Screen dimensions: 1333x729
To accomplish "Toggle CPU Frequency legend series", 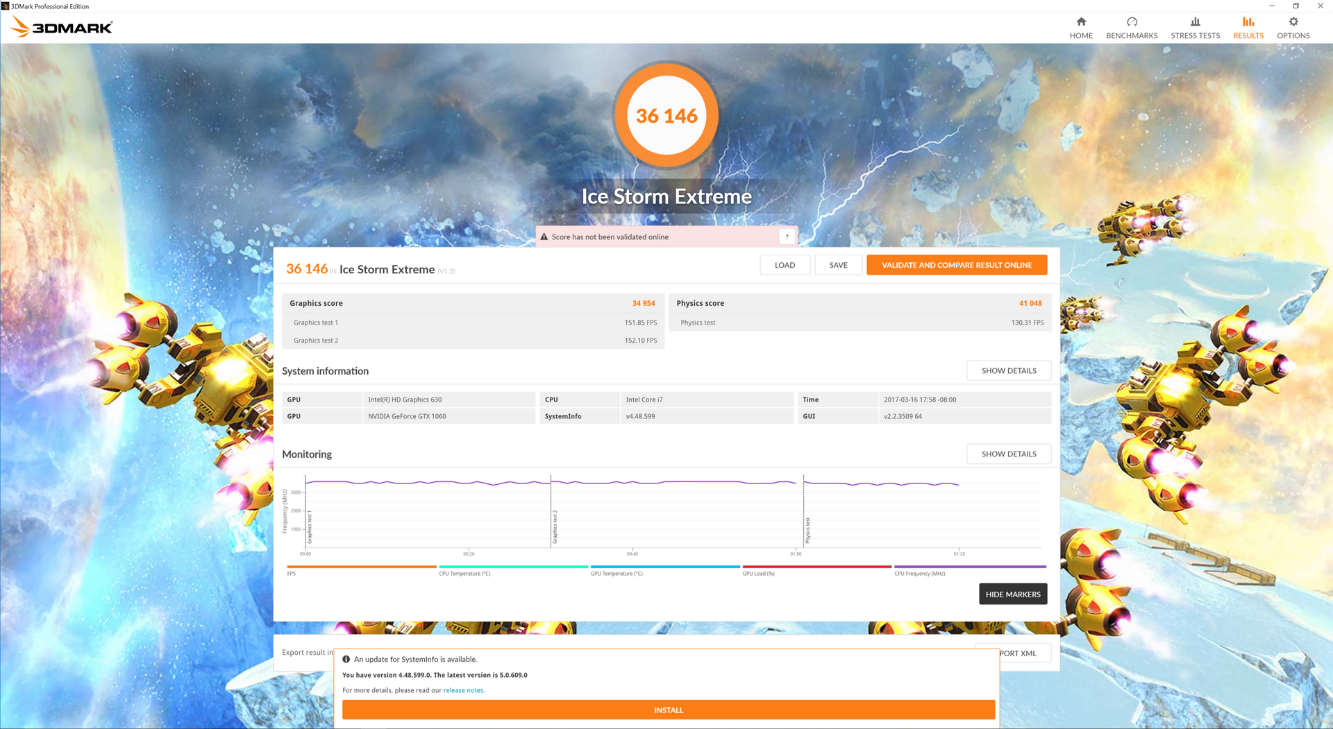I will [970, 570].
